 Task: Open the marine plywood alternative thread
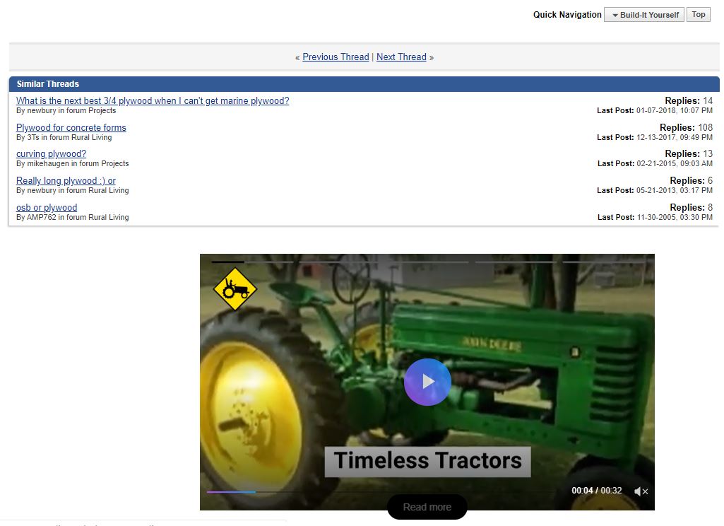coord(153,101)
